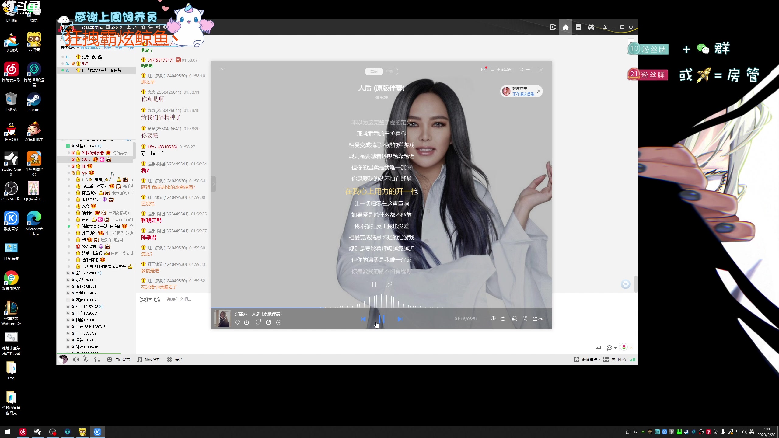This screenshot has height=438, width=779.
Task: Like the song with the heart icon
Action: [237, 322]
